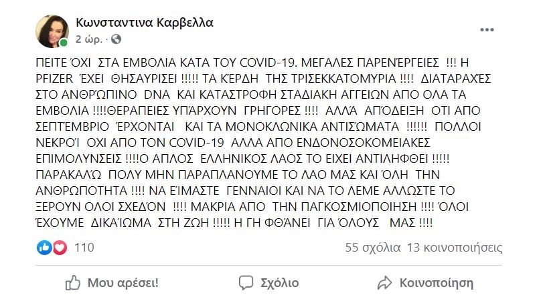Click the green online status dot
This screenshot has width=545, height=299.
(64, 43)
